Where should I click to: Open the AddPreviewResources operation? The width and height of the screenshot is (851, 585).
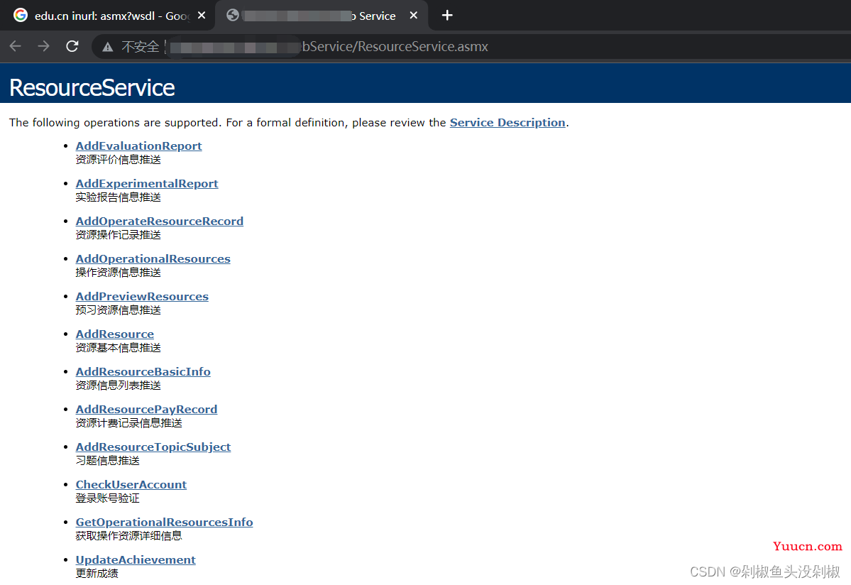[x=142, y=296]
